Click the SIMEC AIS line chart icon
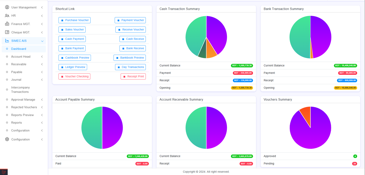 pyautogui.click(x=7, y=41)
